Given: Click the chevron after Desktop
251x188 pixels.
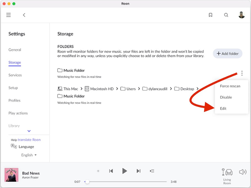Looking at the screenshot, I should tap(198, 89).
